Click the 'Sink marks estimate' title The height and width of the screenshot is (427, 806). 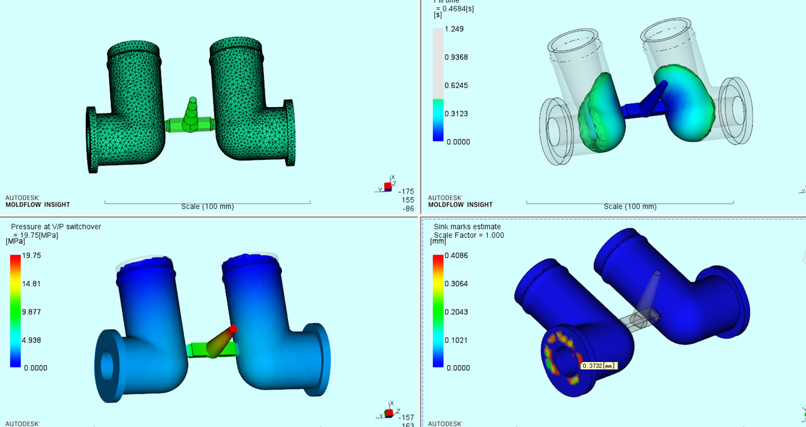(467, 226)
